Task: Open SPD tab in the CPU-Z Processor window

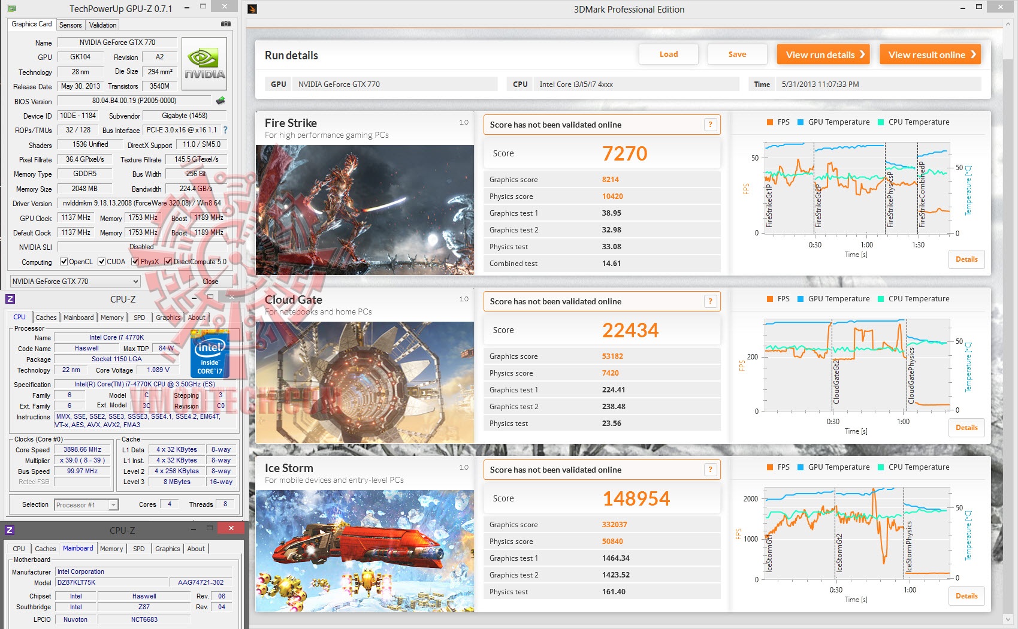Action: [140, 317]
